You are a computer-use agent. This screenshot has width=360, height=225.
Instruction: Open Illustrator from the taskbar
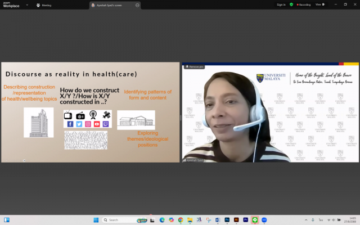pos(236,219)
